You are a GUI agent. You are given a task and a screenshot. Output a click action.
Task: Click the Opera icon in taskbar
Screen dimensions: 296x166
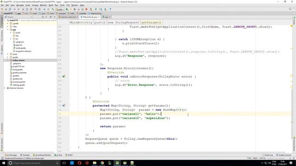tap(80, 163)
